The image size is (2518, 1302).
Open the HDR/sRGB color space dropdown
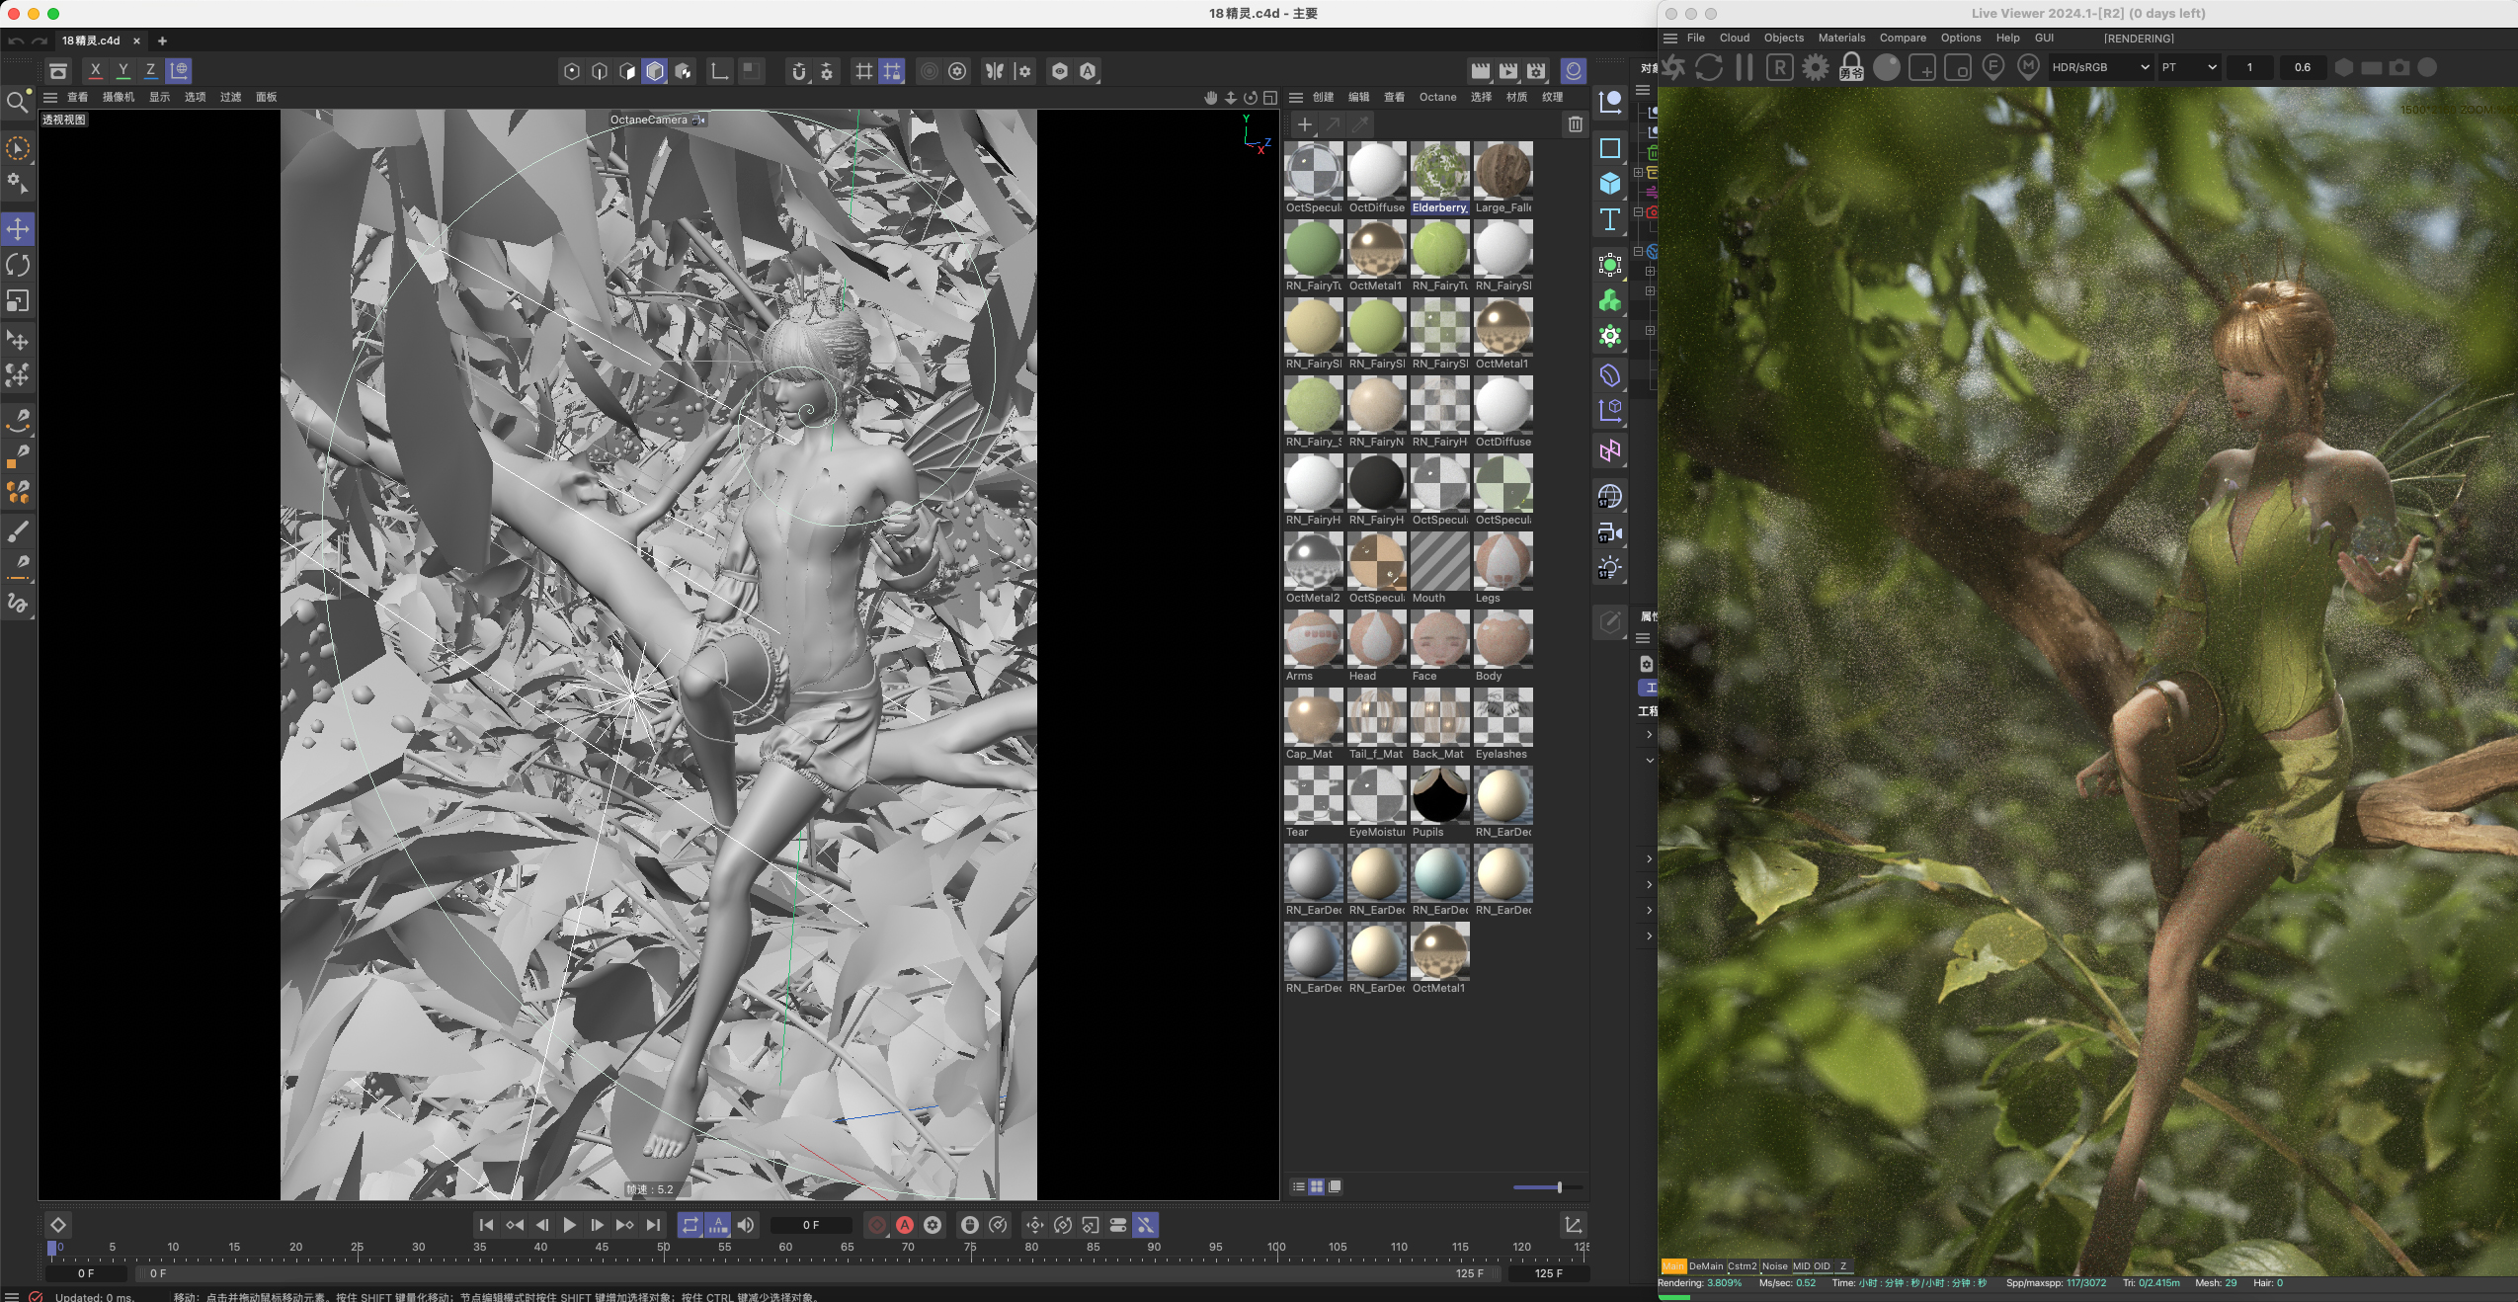point(2100,67)
